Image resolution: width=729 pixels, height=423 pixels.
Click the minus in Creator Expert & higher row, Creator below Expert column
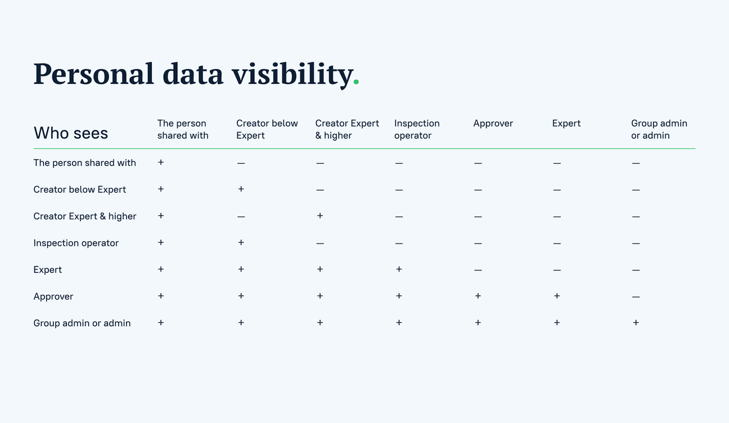pos(241,217)
